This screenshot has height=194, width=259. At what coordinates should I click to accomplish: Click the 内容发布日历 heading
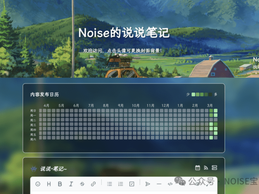(45, 94)
